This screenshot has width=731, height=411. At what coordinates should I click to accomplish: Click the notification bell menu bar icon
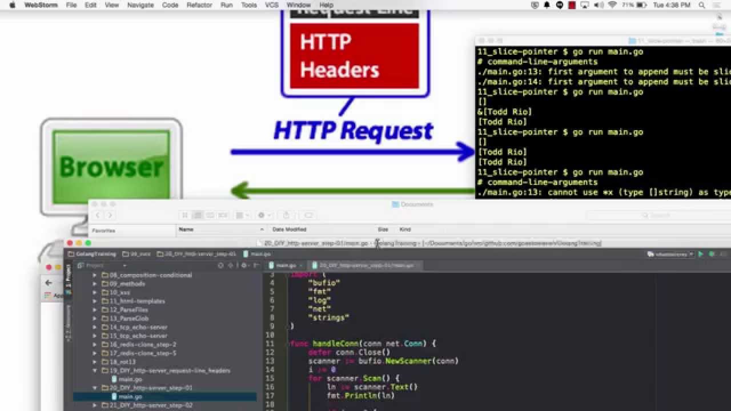click(x=547, y=5)
